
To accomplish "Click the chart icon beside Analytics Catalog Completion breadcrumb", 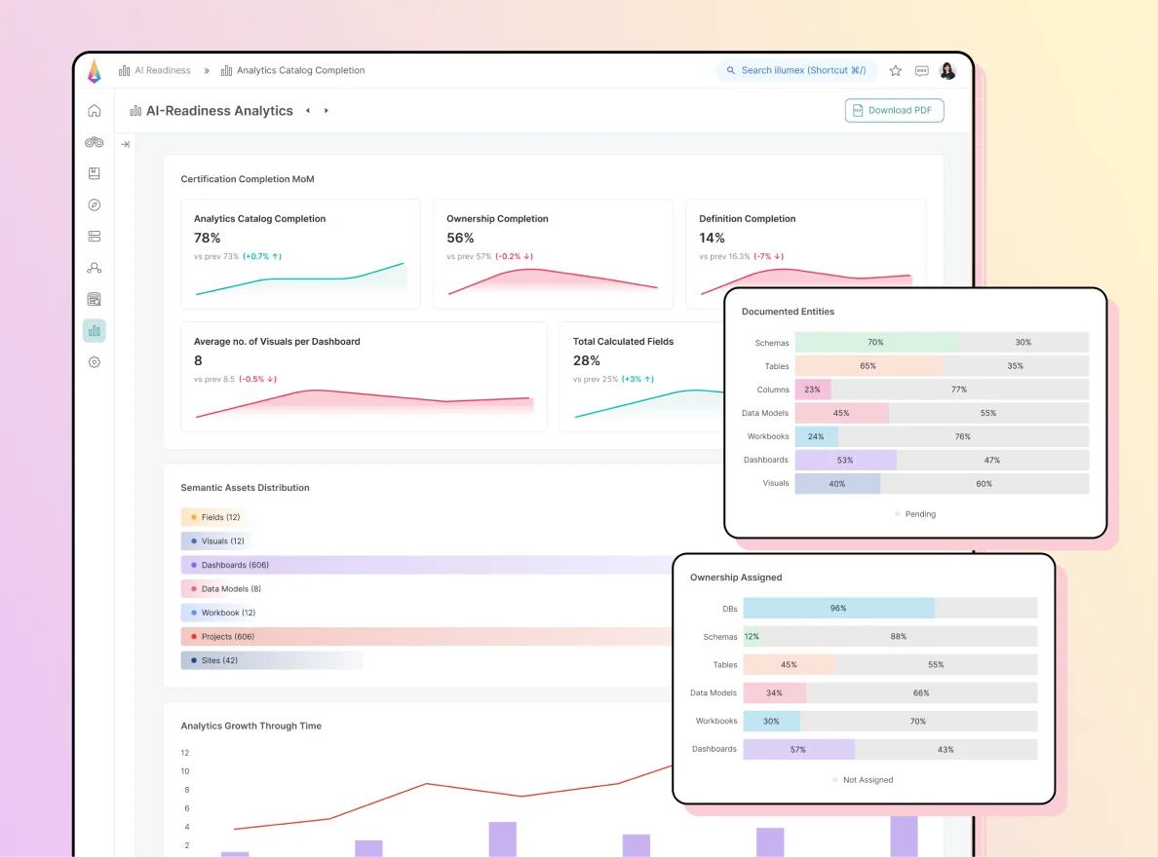I will click(x=226, y=71).
